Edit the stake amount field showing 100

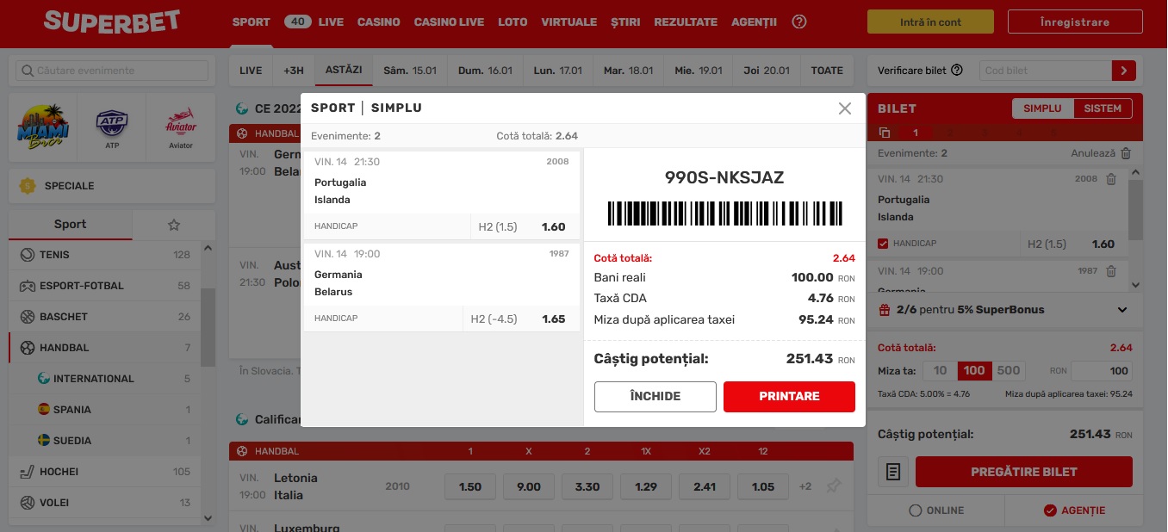click(x=1102, y=371)
